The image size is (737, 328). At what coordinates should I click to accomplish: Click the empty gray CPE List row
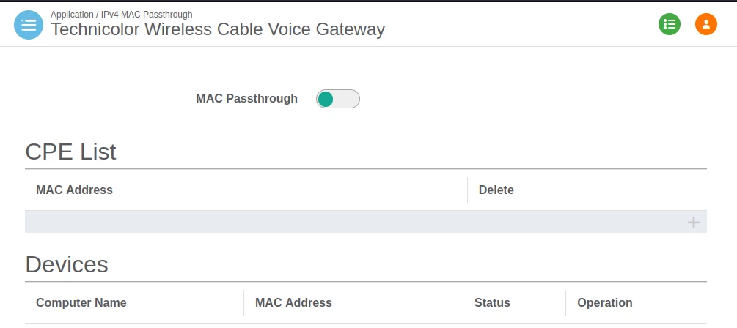click(352, 223)
